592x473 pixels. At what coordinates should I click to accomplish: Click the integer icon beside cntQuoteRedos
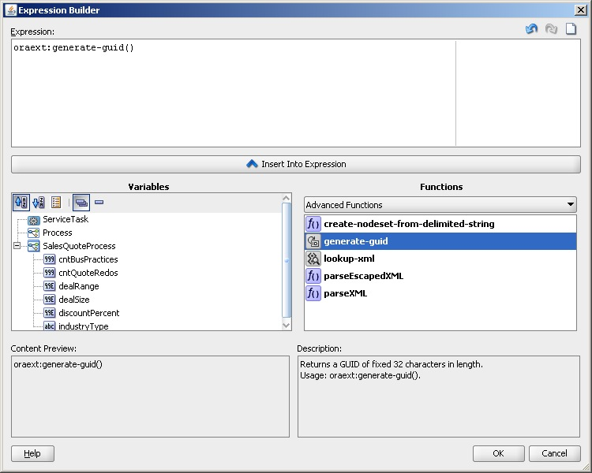tap(50, 273)
